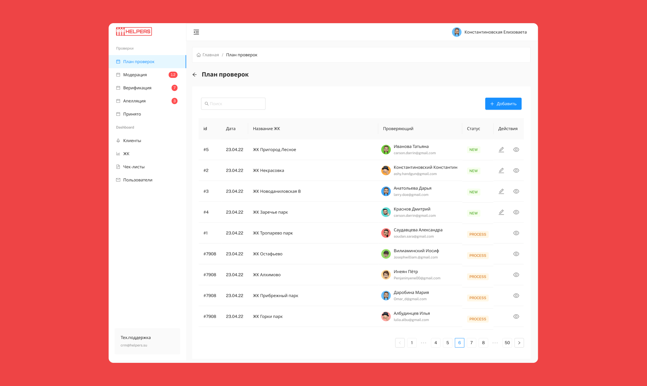Click pencil icon for ЖК Некрасовка

click(501, 170)
